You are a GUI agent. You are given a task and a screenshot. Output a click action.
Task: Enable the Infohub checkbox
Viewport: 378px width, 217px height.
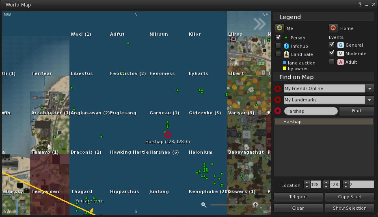tap(278, 46)
